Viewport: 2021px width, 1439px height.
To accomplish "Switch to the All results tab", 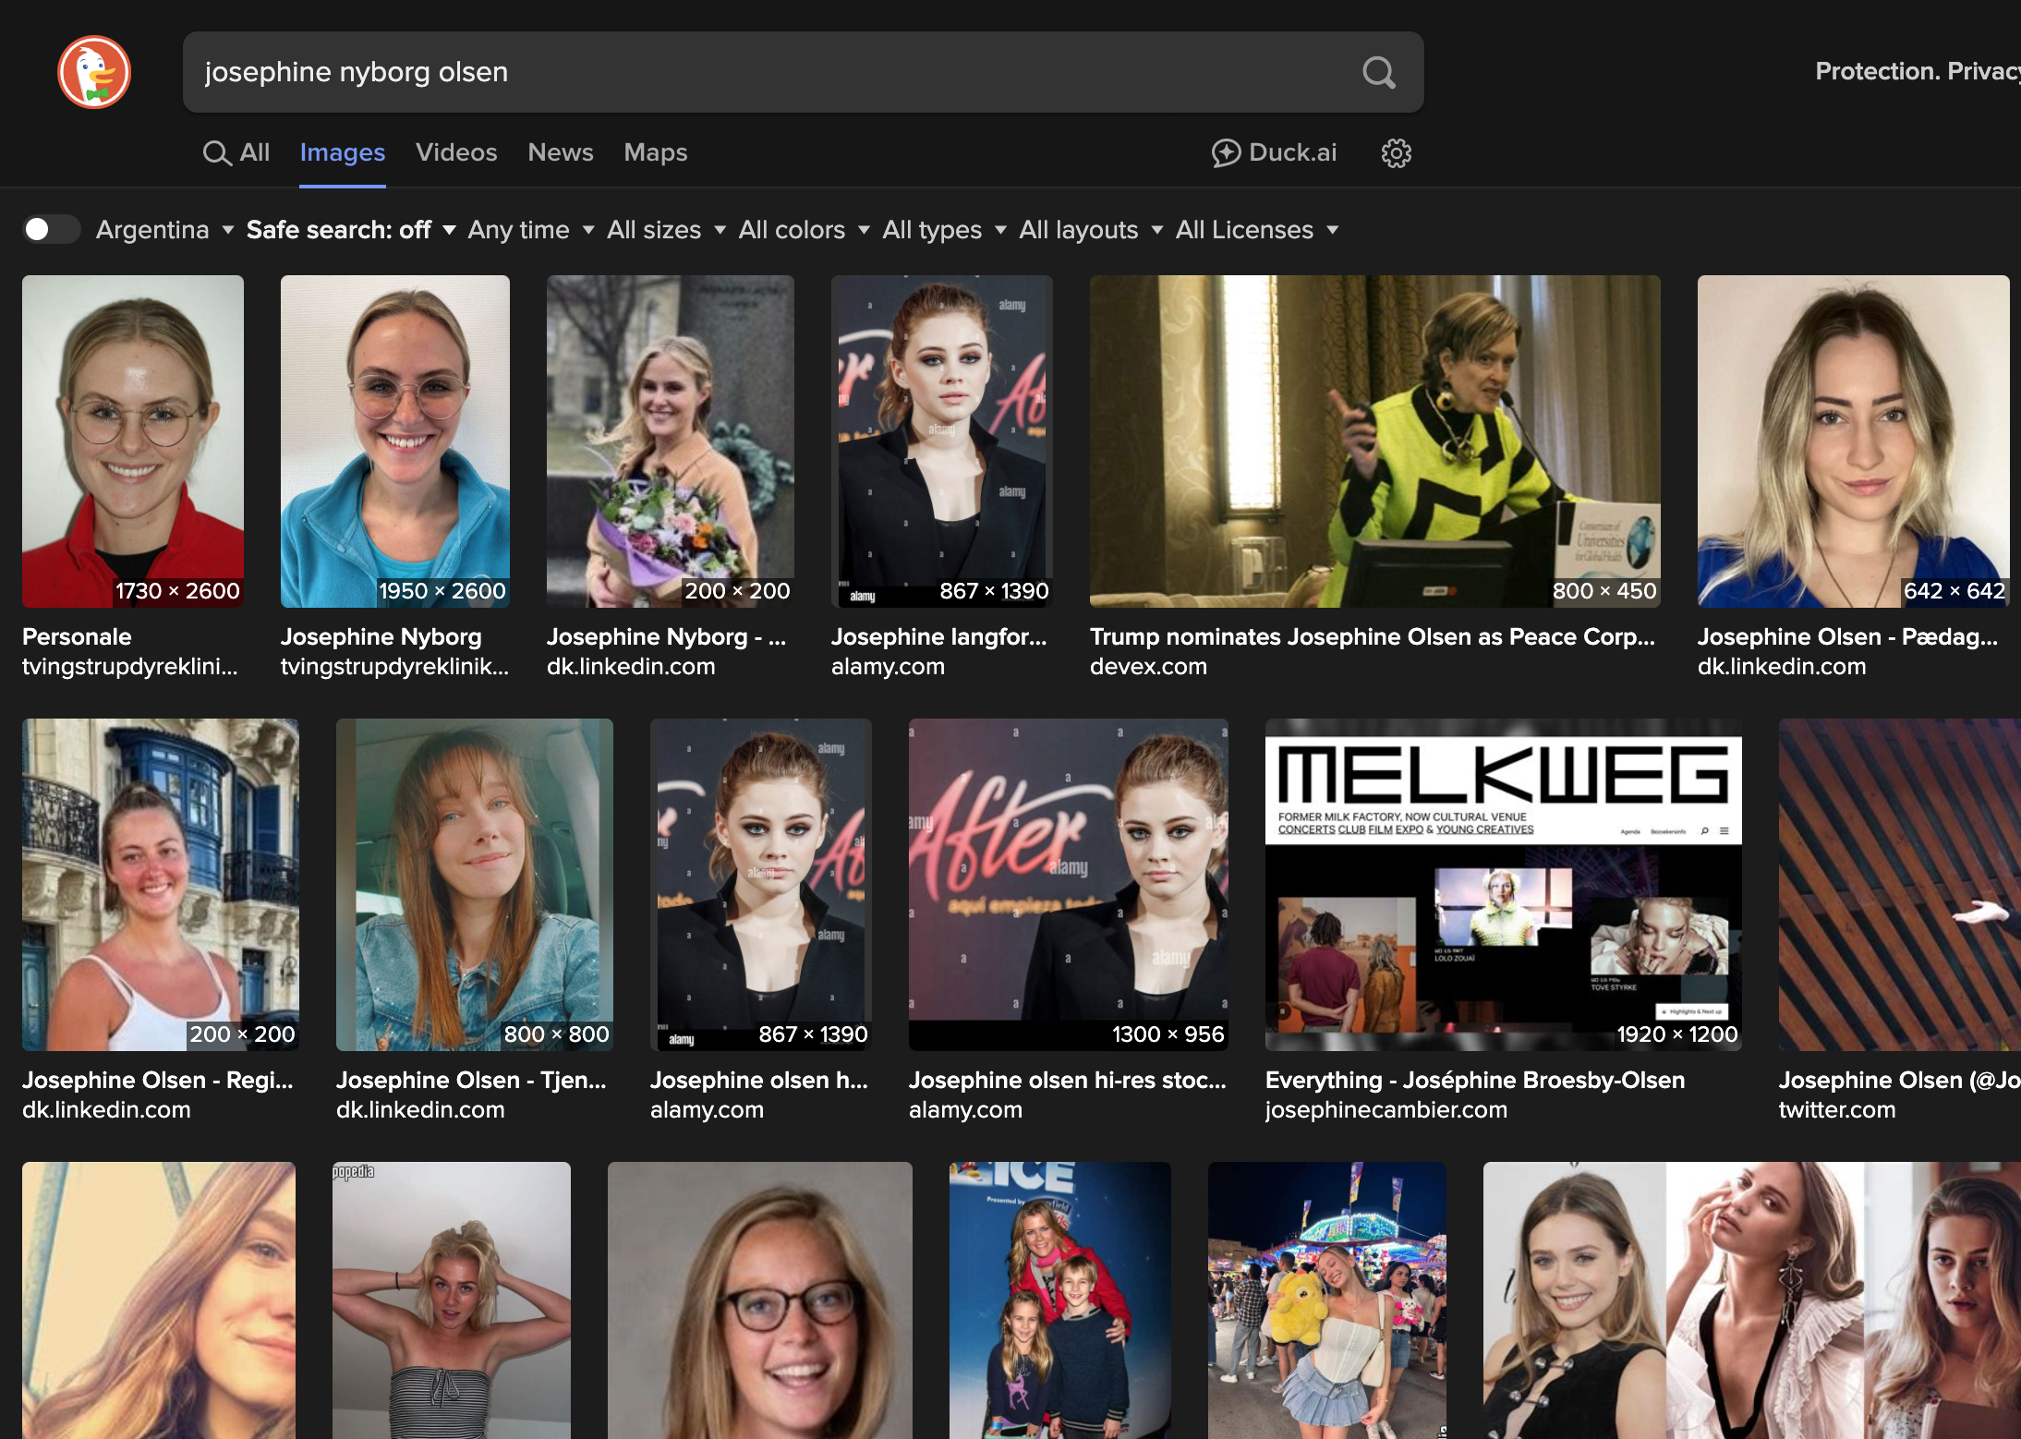I will pyautogui.click(x=236, y=152).
